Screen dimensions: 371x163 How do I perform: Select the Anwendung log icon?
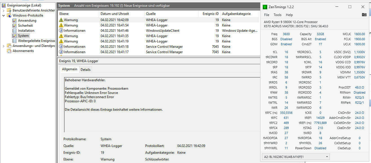point(15,21)
